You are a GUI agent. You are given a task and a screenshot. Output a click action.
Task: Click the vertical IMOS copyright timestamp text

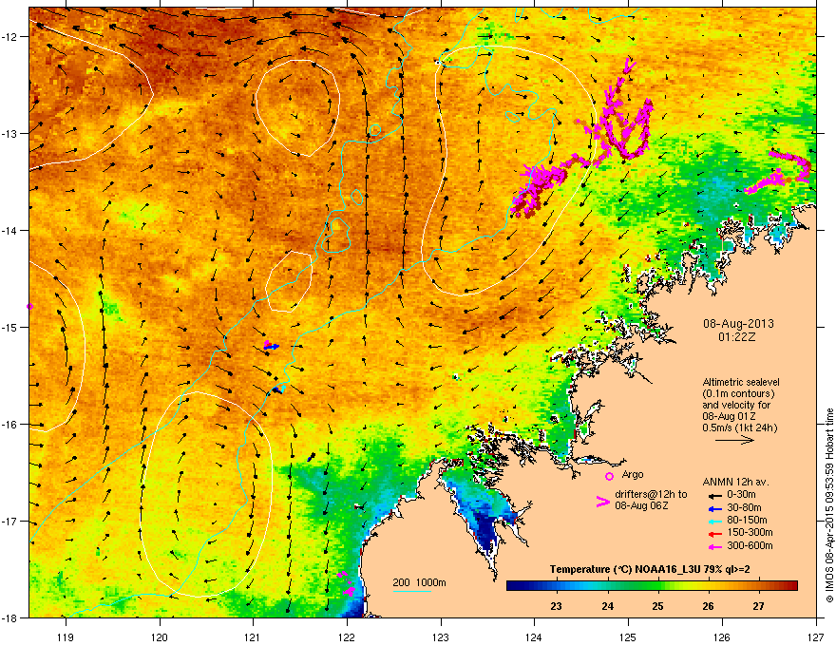click(x=829, y=505)
